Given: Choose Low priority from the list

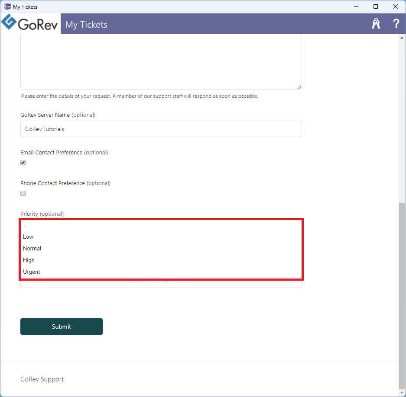Looking at the screenshot, I should click(x=161, y=237).
